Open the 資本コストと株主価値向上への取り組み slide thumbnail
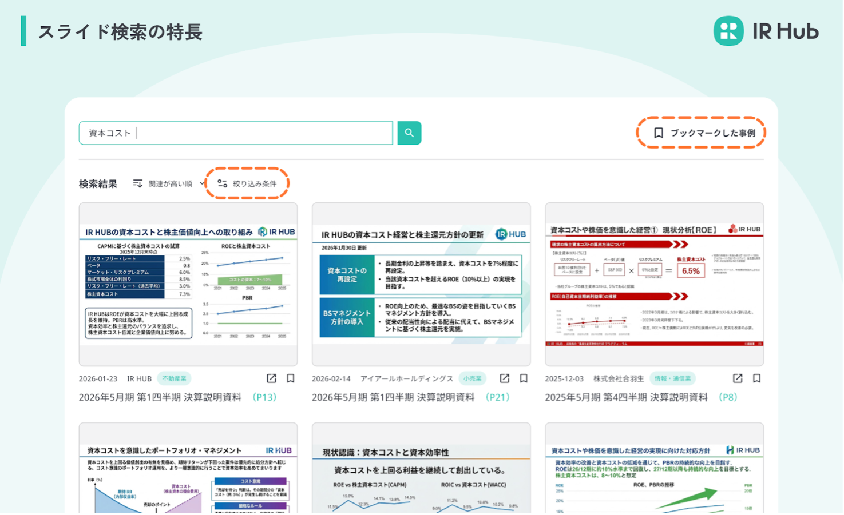This screenshot has height=515, width=844. (x=188, y=284)
